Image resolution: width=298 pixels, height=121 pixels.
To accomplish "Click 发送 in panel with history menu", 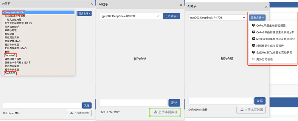I will 260,101.
